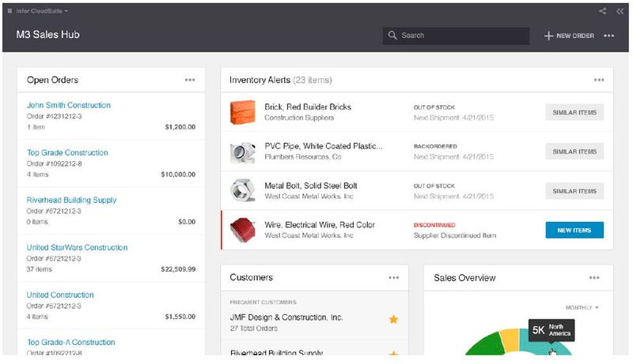Screen dimensions: 633x364
Task: Open Sales Overview panel options menu
Action: pos(594,277)
